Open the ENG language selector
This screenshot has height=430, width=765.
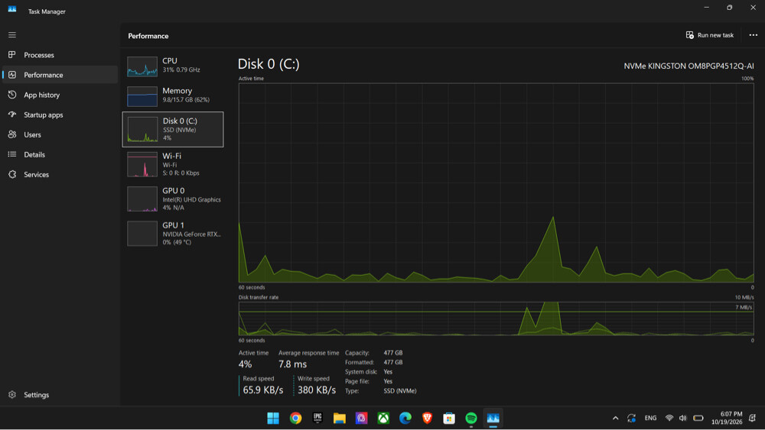[650, 418]
